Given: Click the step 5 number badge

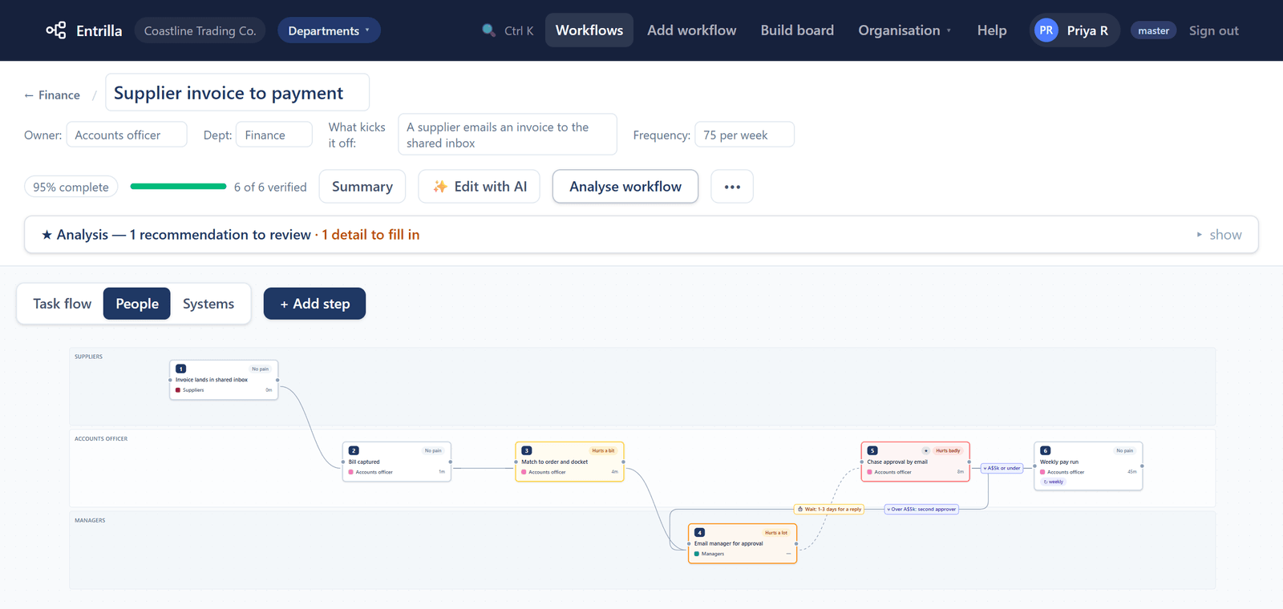Looking at the screenshot, I should 872,450.
